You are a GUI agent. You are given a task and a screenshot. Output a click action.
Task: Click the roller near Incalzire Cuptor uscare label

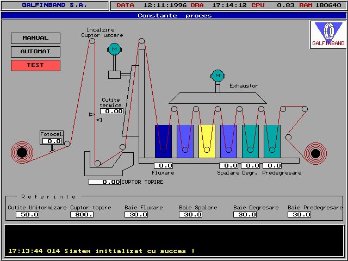click(x=92, y=41)
